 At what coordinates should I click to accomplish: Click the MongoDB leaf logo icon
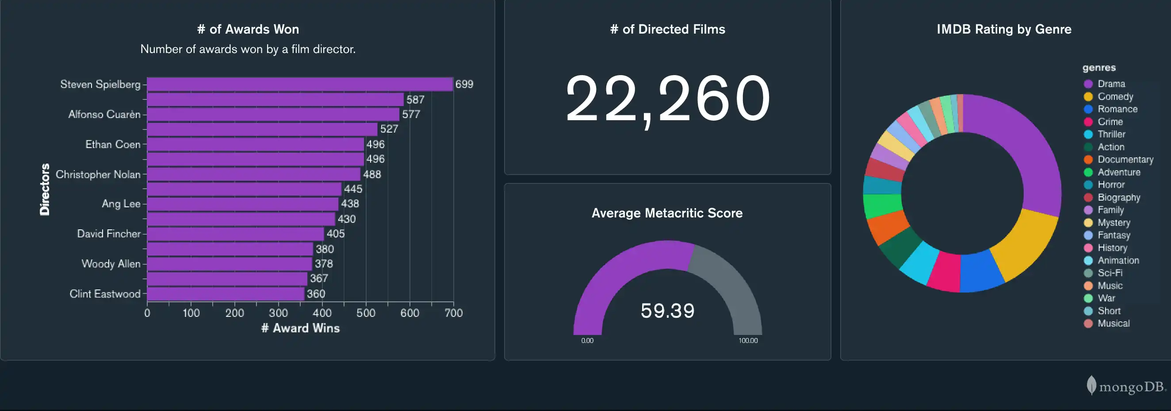coord(1091,385)
